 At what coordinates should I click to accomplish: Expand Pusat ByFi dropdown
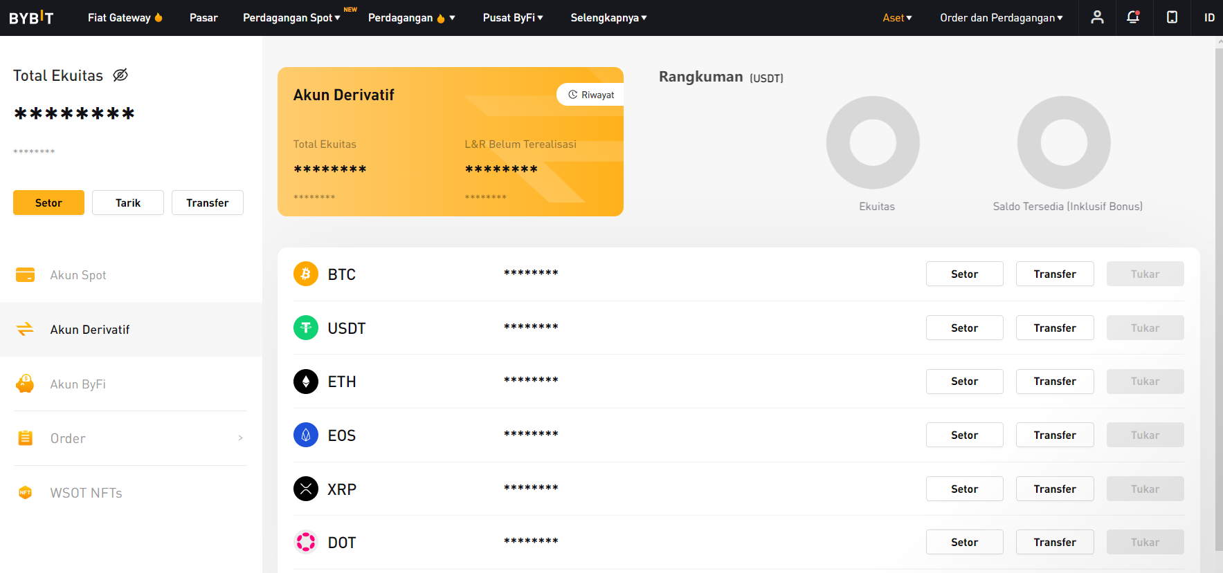click(513, 18)
